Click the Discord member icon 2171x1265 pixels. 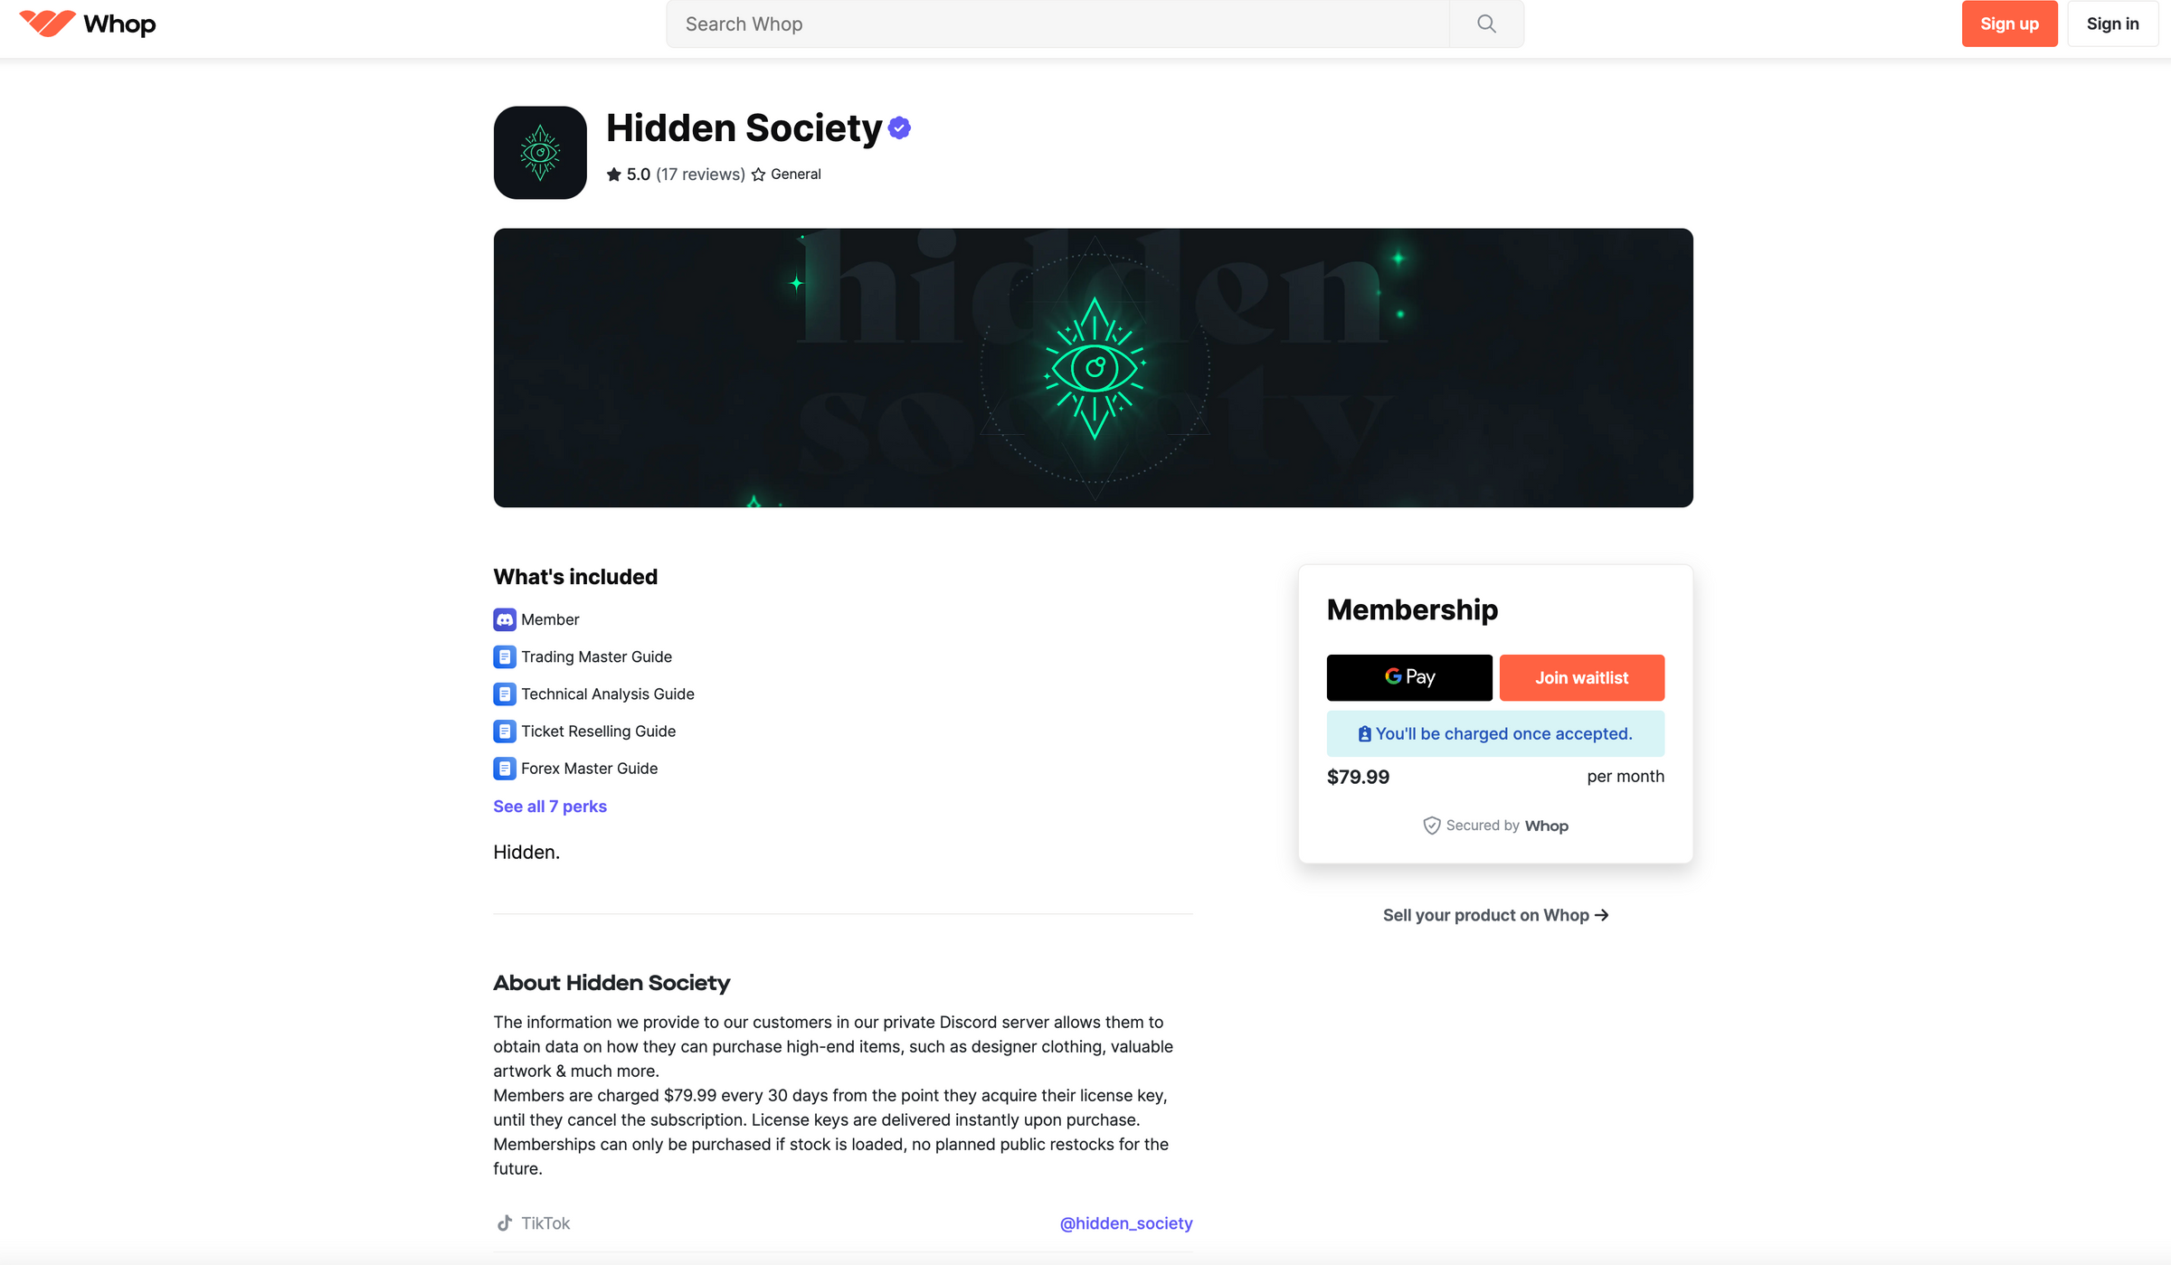[503, 619]
